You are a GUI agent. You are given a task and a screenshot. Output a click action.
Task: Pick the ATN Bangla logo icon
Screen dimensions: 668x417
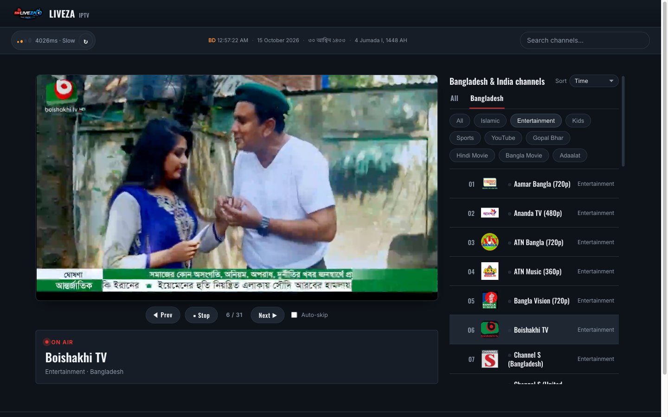click(x=490, y=242)
